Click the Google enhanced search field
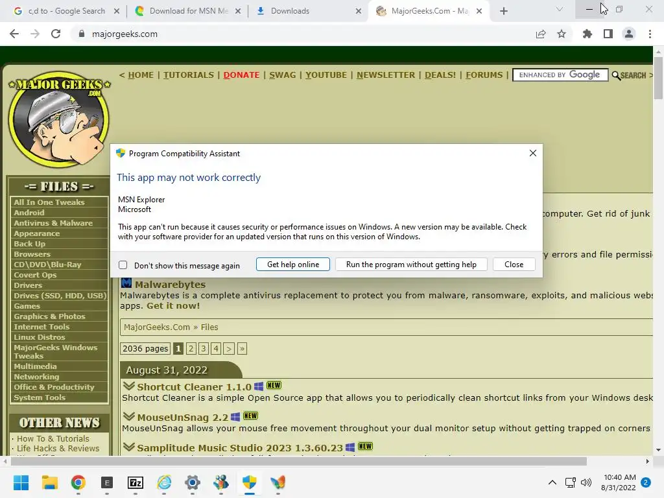 coord(560,75)
